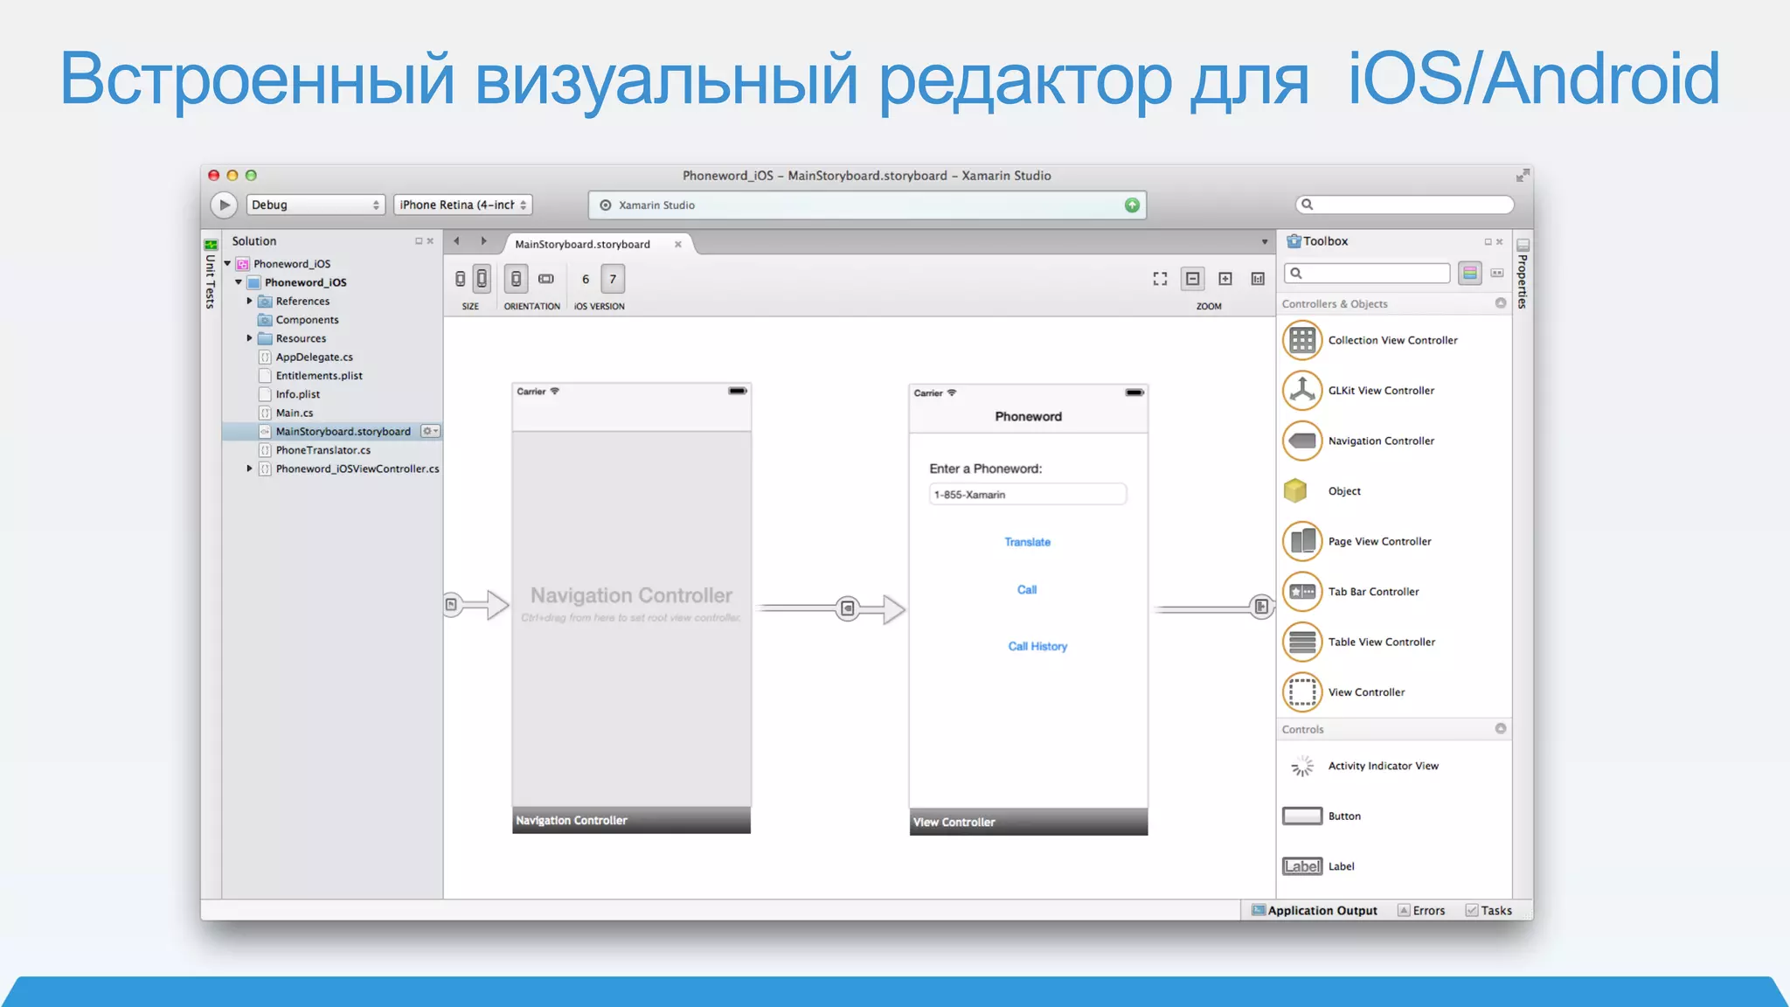
Task: Click the zoom in icon
Action: tap(1225, 279)
